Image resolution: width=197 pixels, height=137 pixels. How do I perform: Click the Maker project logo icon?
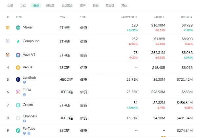point(18,27)
